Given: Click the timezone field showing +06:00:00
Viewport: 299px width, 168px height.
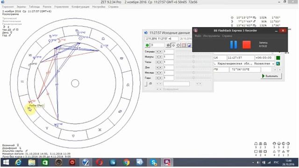Looking at the screenshot, I should 265,58.
